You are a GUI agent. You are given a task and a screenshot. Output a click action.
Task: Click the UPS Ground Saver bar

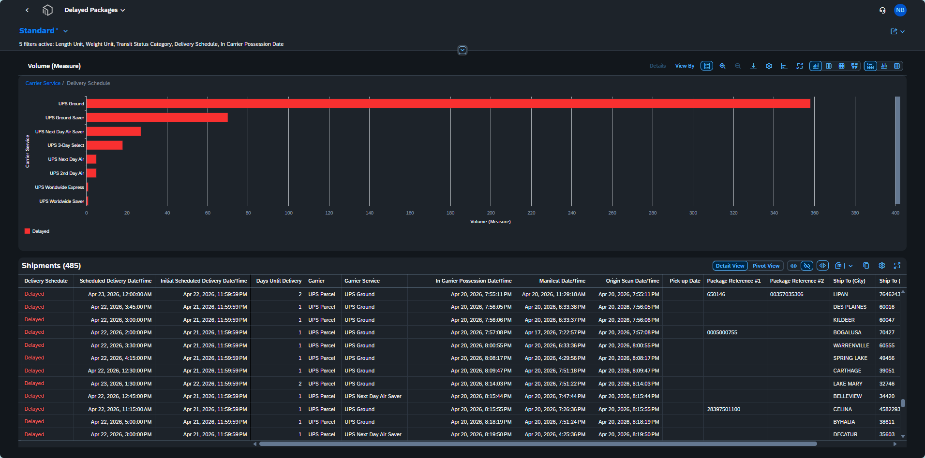tap(157, 117)
